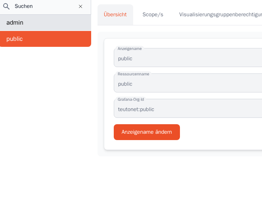262x200 pixels.
Task: Click empty sidebar area below public entry
Action: pyautogui.click(x=45, y=119)
